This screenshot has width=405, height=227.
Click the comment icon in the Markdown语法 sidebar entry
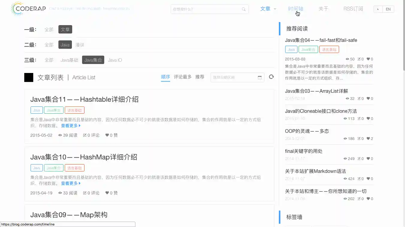pos(359,179)
